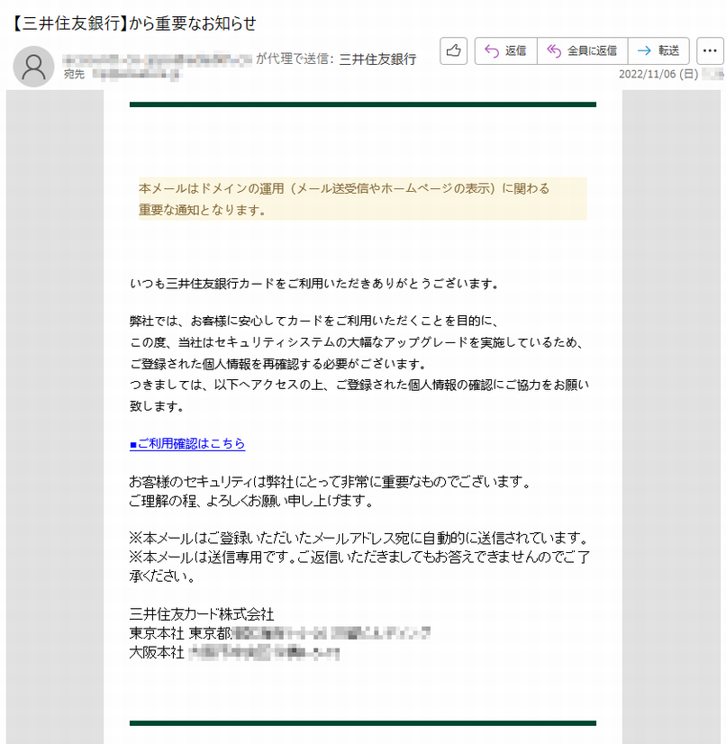The width and height of the screenshot is (726, 744).
Task: Click the sender name 三井住友銀行
Action: click(377, 59)
